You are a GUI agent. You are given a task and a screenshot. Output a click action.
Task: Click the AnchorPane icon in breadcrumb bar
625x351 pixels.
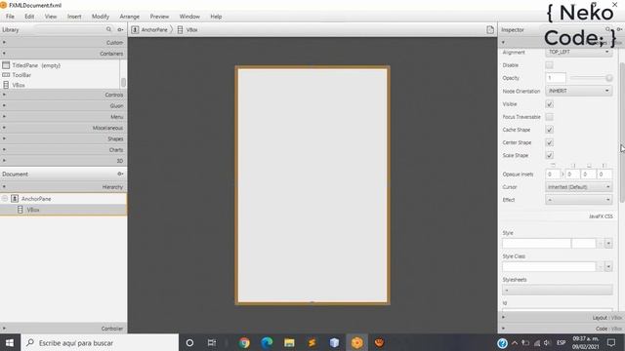point(135,30)
